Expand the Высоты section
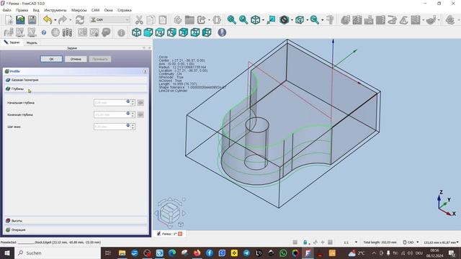Screen dimensions: 461x259 click(x=75, y=221)
